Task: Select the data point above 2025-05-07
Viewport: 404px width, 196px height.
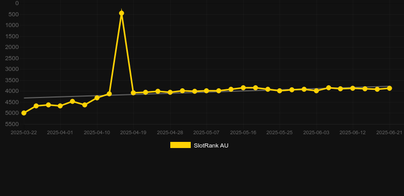Action: 207,91
